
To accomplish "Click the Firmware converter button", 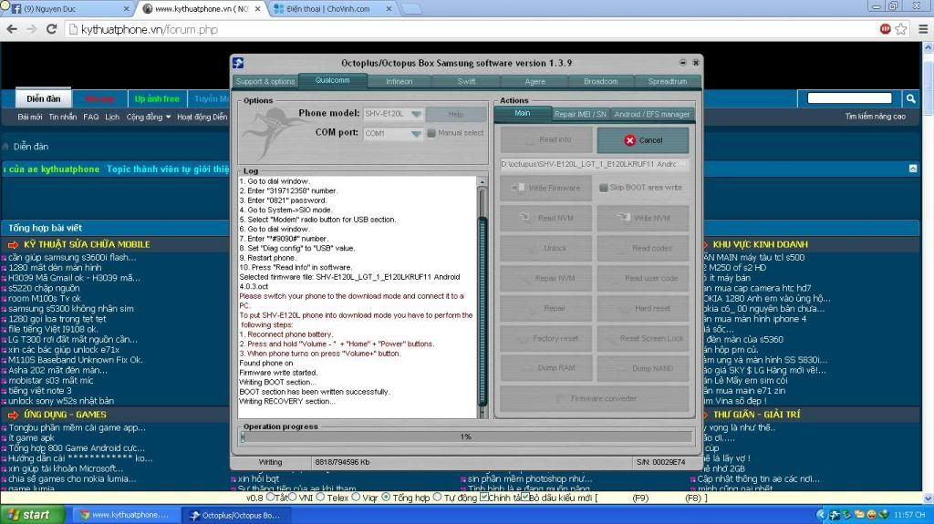I will pos(595,398).
